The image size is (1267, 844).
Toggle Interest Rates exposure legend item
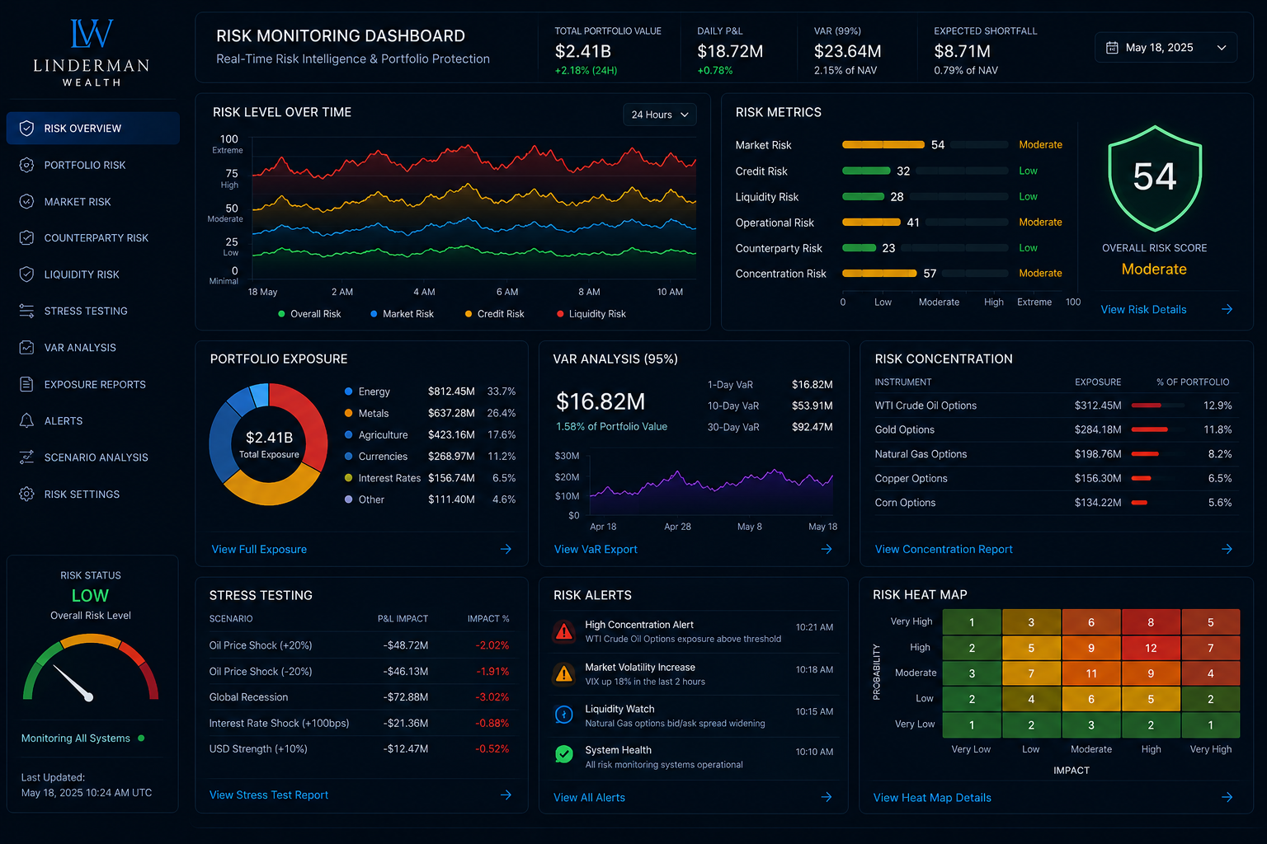point(383,478)
